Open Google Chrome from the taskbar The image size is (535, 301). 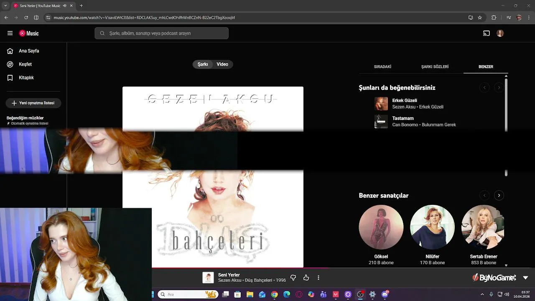coord(274,294)
